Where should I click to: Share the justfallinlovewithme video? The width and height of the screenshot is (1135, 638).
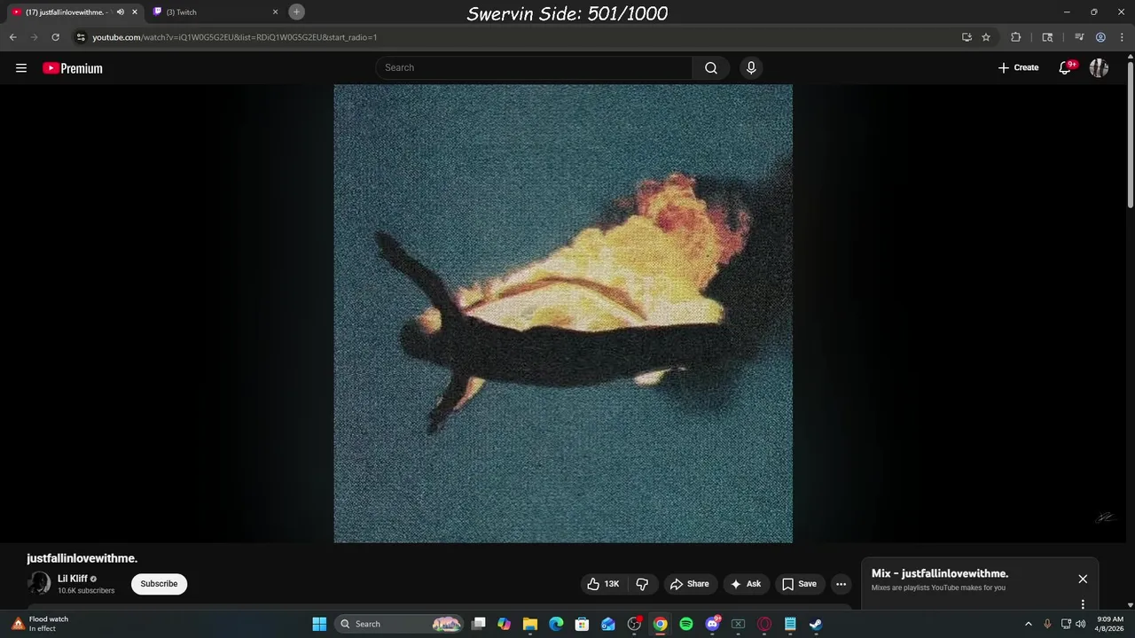pyautogui.click(x=690, y=584)
